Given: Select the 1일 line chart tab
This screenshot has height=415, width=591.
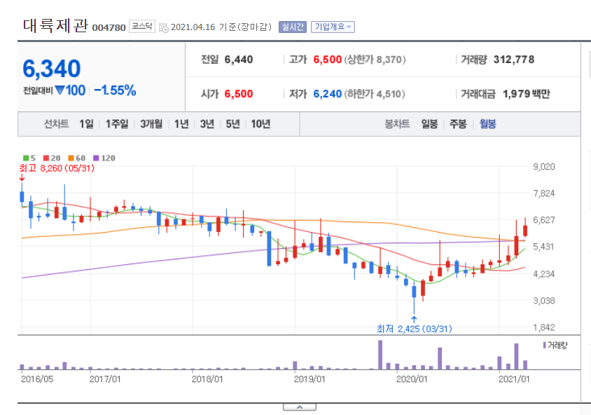Looking at the screenshot, I should (x=86, y=124).
